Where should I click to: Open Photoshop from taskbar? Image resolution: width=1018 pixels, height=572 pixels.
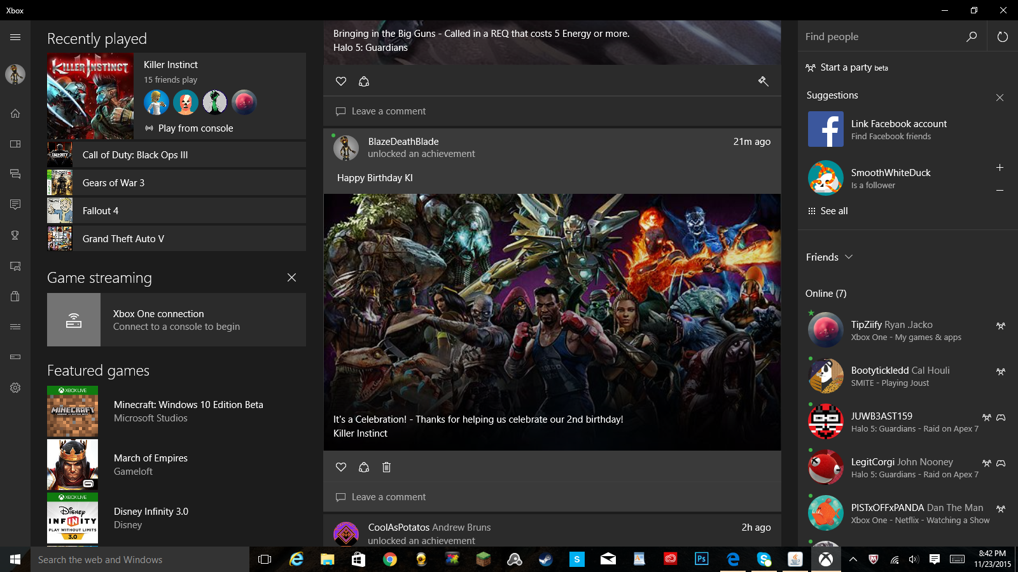(701, 559)
